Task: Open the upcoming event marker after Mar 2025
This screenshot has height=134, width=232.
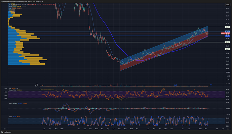Action: coord(211,85)
